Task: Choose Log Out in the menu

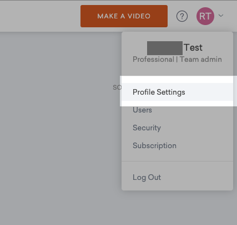Action: coord(147,177)
